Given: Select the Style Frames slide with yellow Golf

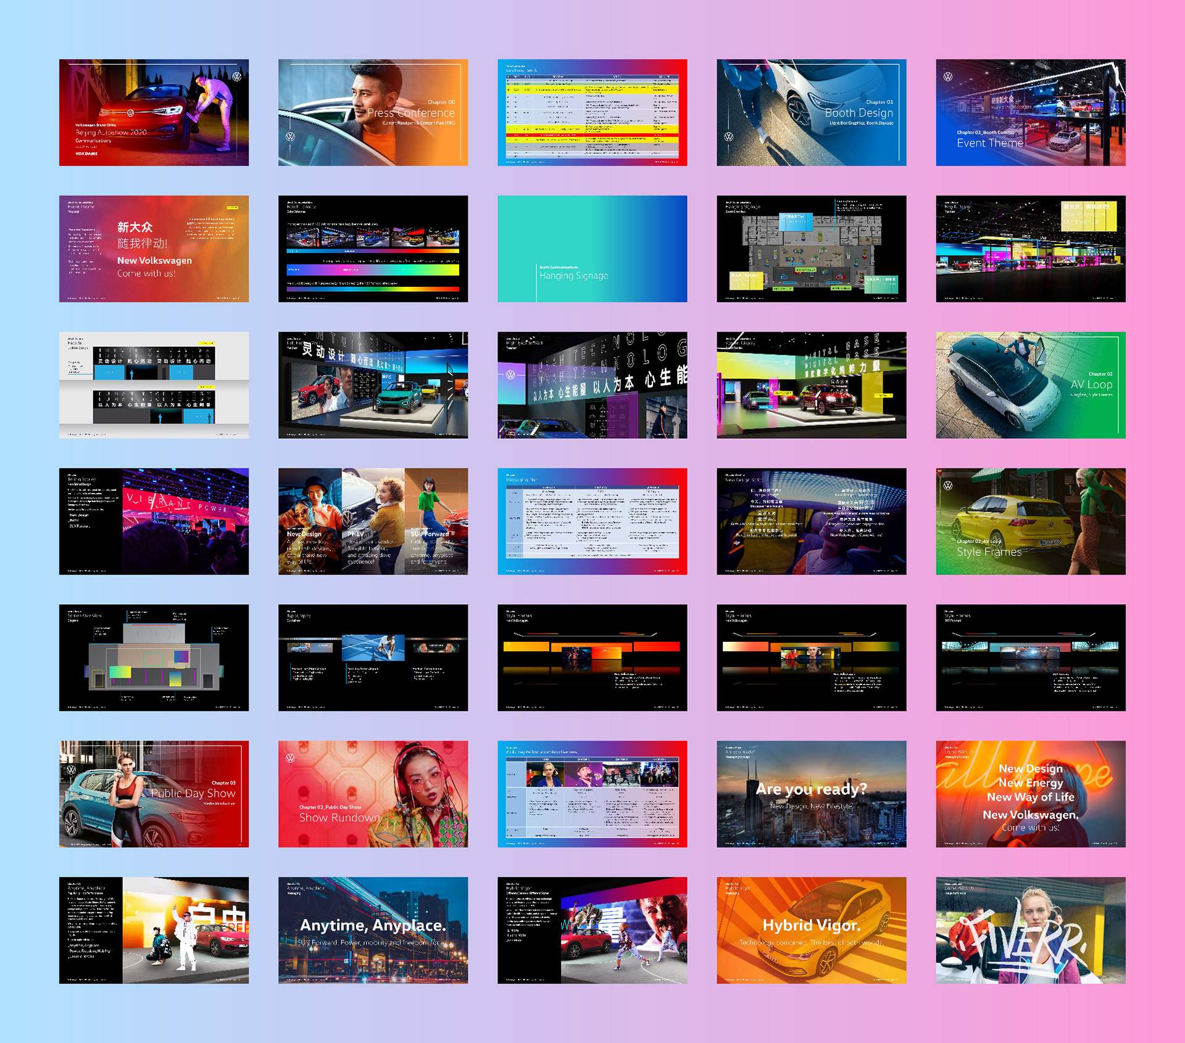Looking at the screenshot, I should [x=1030, y=521].
